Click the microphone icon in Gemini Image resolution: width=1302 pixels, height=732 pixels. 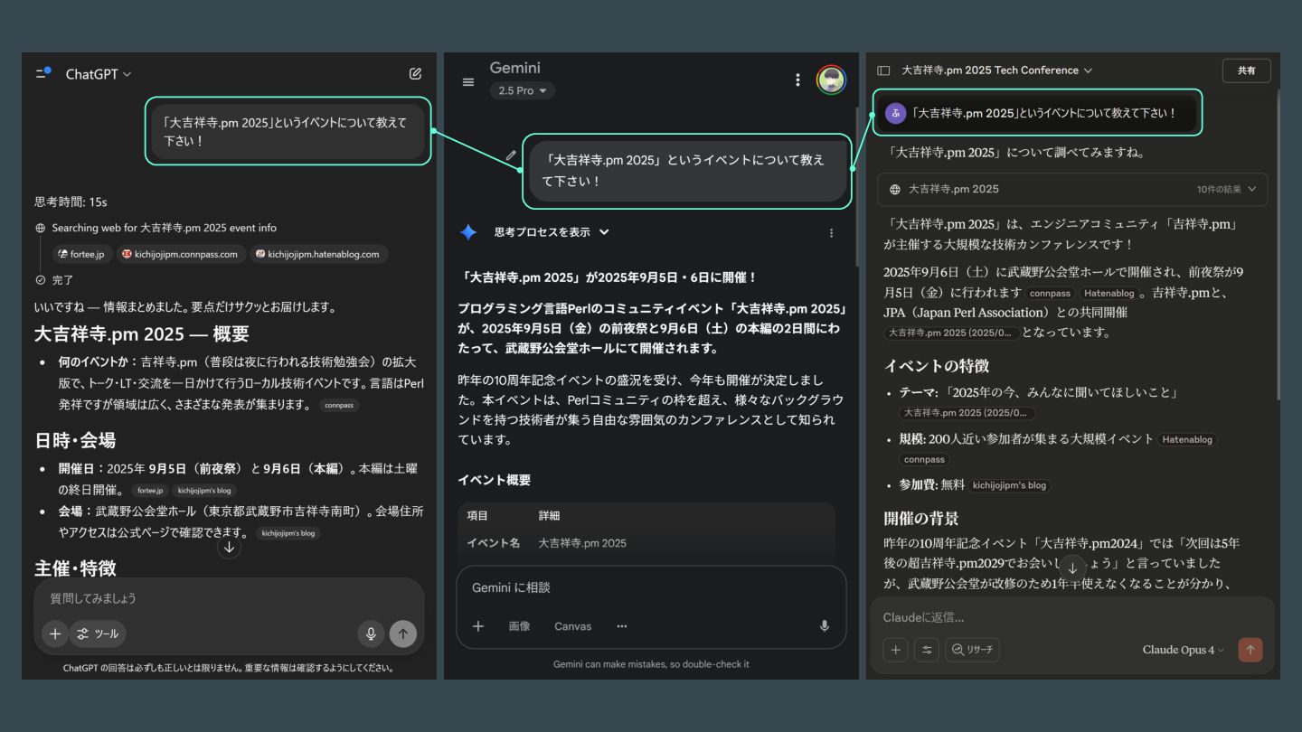click(824, 626)
